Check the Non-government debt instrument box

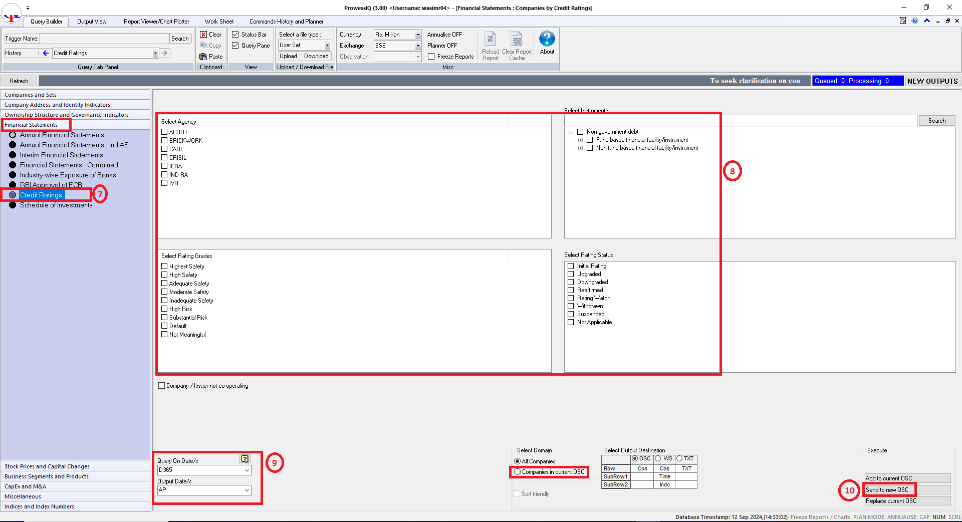(580, 132)
